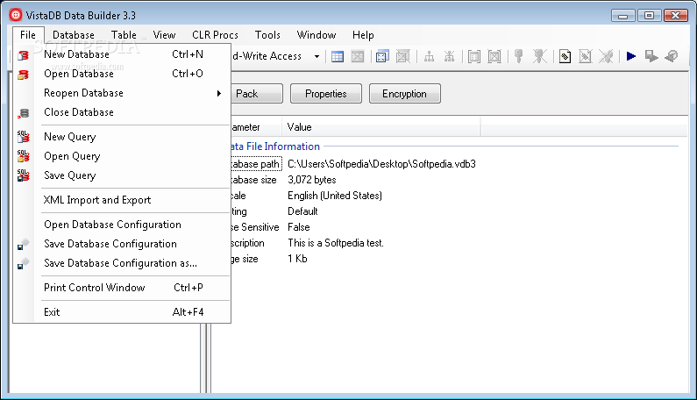Click the relationship hierarchy toolbar icon
Image resolution: width=697 pixels, height=400 pixels.
pyautogui.click(x=429, y=56)
